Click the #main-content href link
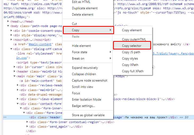The width and height of the screenshot is (194, 135). [x=40, y=44]
